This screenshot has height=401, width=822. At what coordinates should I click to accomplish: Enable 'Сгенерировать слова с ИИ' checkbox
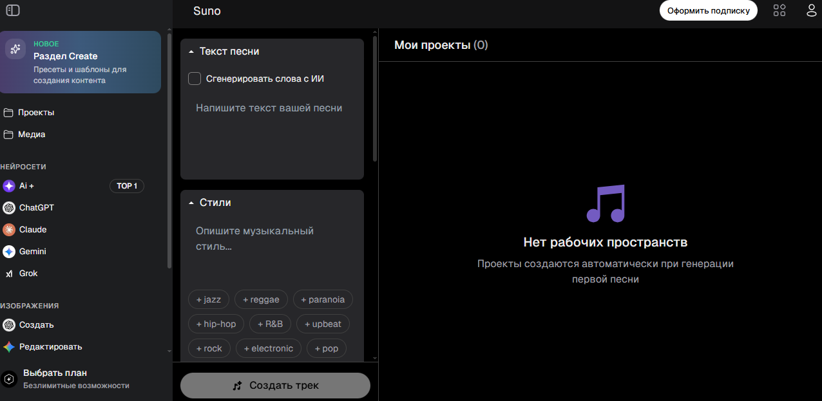(x=195, y=79)
